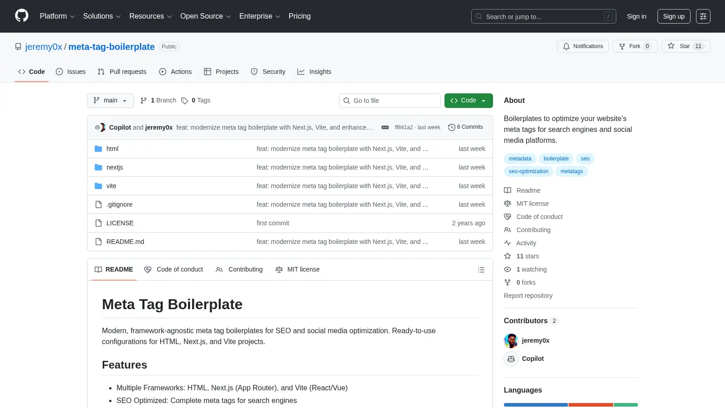
Task: Open the vite folder icon
Action: tap(98, 186)
